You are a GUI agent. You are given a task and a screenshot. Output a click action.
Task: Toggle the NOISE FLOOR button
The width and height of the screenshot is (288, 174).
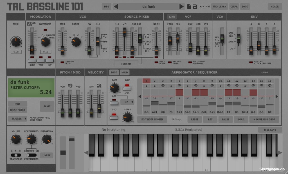[x=18, y=110]
